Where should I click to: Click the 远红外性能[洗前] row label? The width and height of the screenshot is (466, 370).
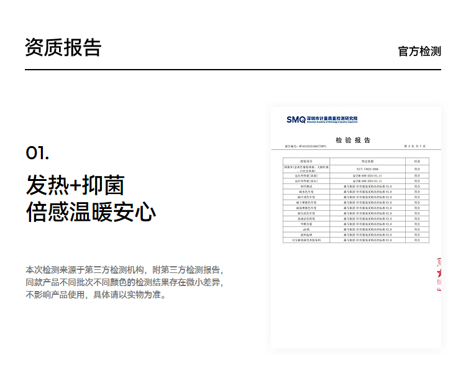[306, 176]
